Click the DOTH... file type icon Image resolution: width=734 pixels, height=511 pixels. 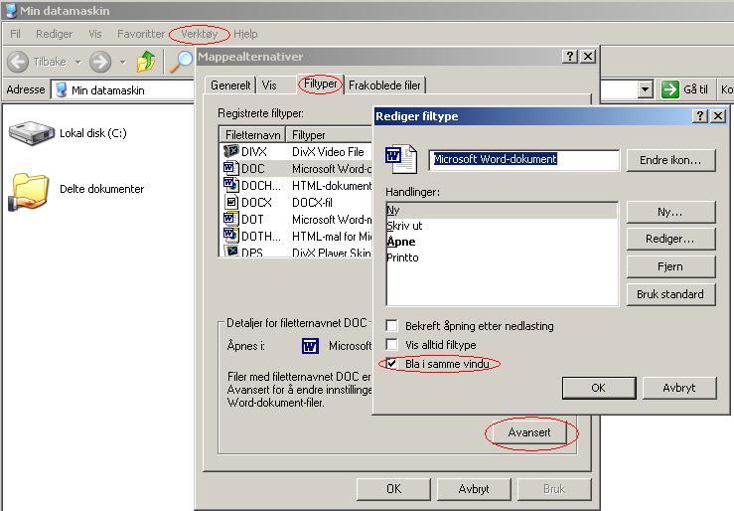231,236
